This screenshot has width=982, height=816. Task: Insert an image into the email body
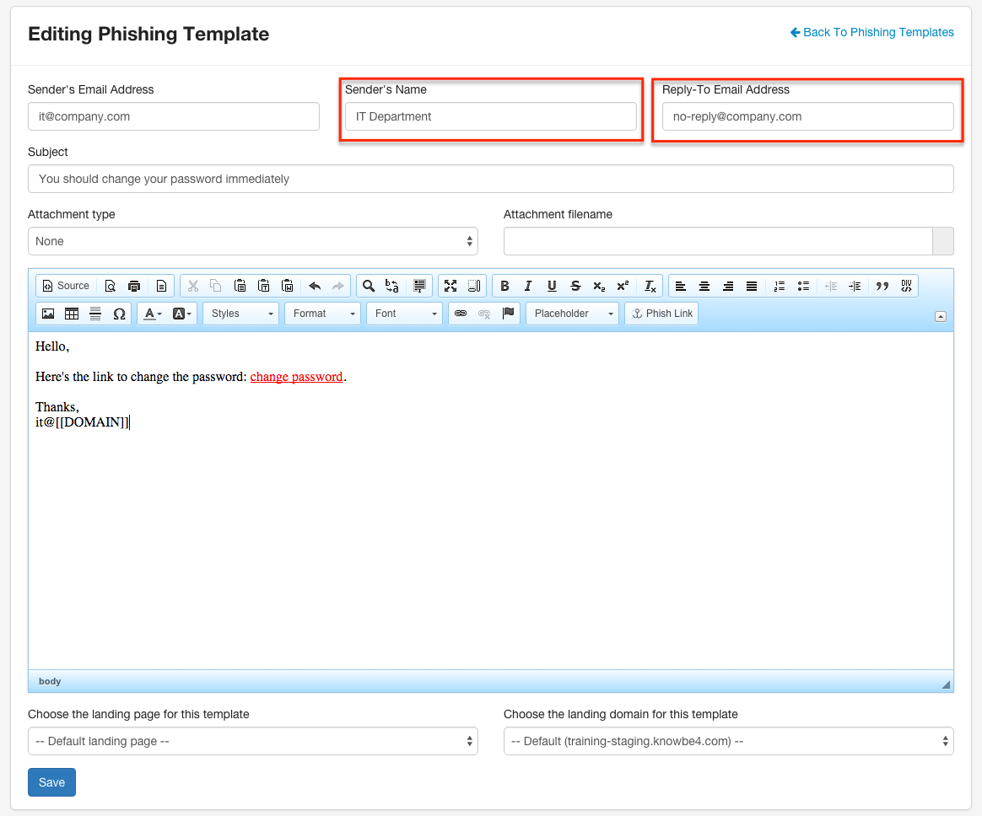[x=48, y=313]
